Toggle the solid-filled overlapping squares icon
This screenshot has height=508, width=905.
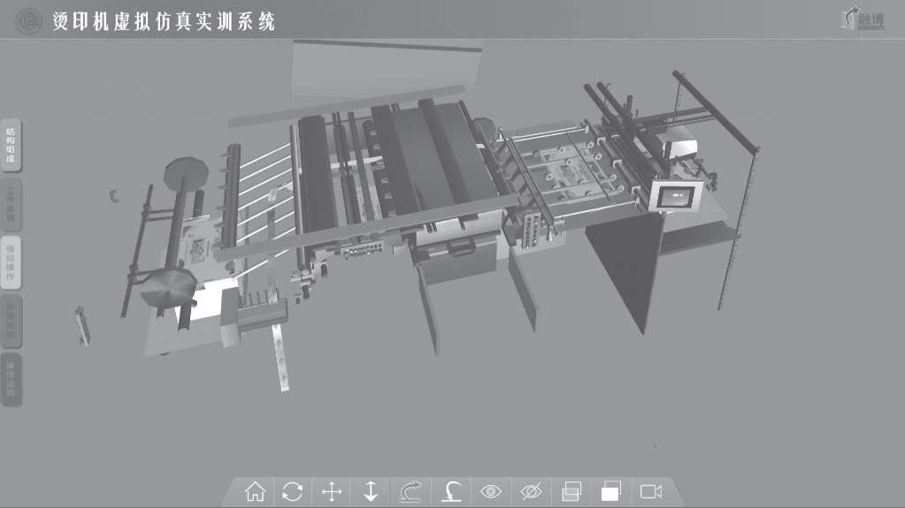point(610,492)
